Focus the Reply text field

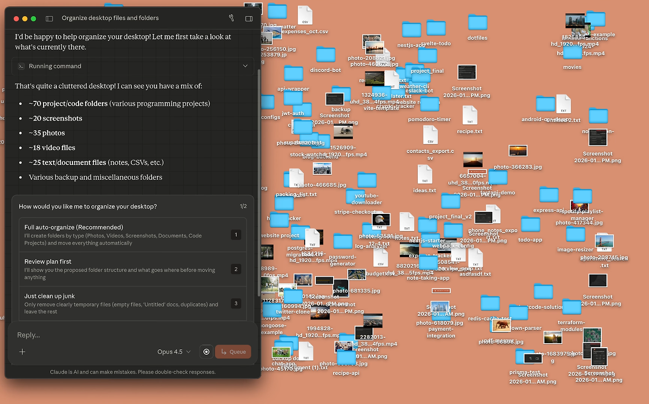pos(132,335)
